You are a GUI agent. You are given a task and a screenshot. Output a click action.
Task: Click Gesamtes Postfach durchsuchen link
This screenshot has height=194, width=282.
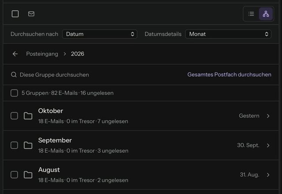tap(229, 75)
